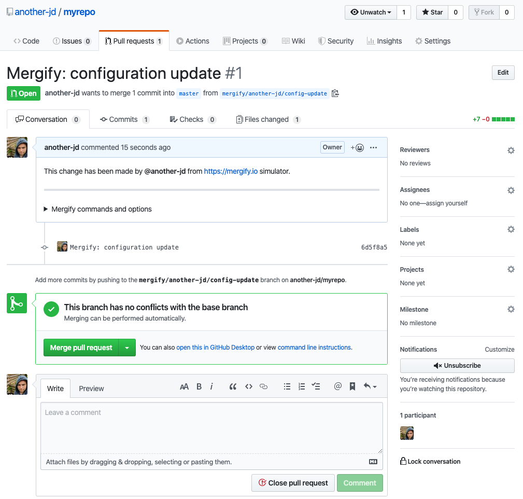Insert a quote using toolbar icon

233,386
